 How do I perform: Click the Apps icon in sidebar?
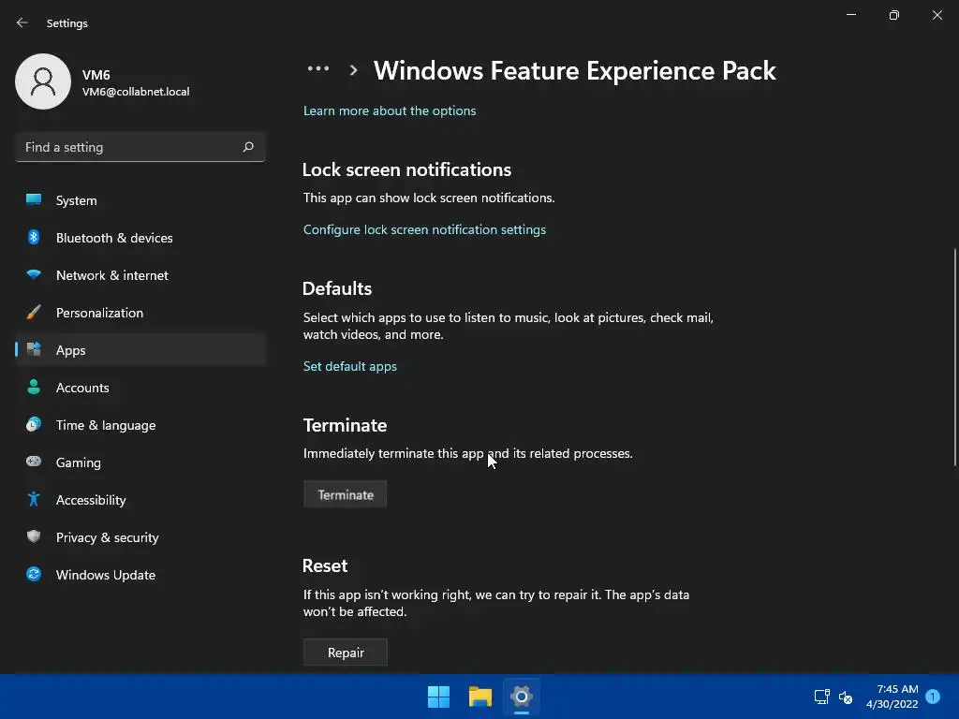click(x=34, y=350)
